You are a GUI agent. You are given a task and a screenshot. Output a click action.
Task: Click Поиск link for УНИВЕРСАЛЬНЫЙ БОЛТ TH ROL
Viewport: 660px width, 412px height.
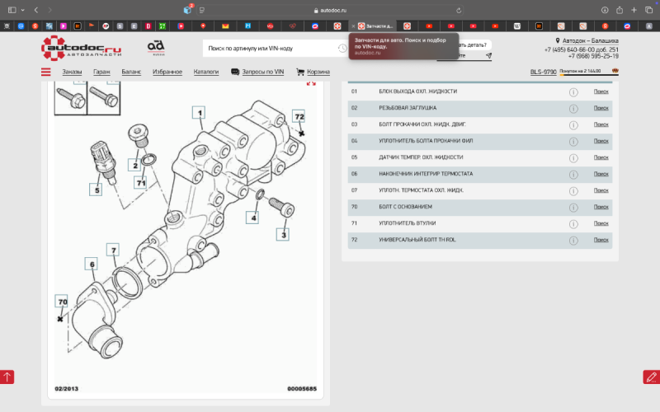pyautogui.click(x=601, y=240)
